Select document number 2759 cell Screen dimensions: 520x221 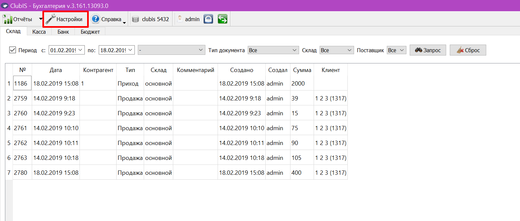click(x=22, y=98)
